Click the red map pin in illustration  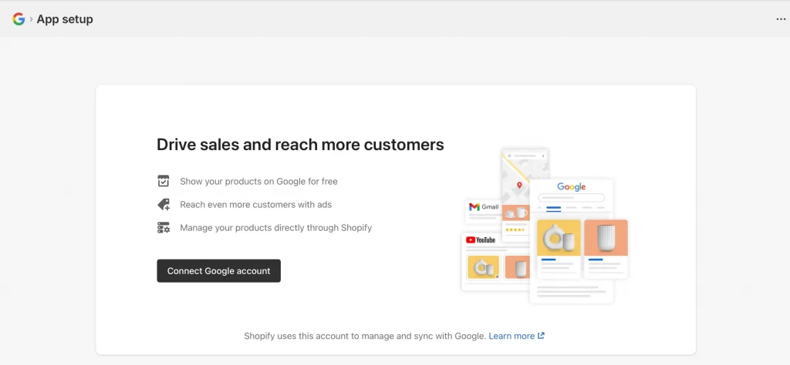519,186
